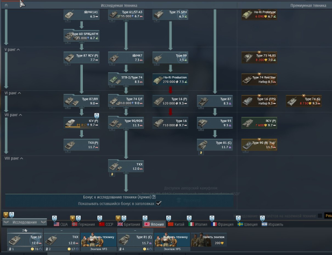The width and height of the screenshot is (332, 255).
Task: Open the TKX 12.0 research card
Action: (x=125, y=166)
